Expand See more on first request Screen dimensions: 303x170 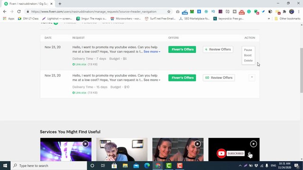pos(152,51)
